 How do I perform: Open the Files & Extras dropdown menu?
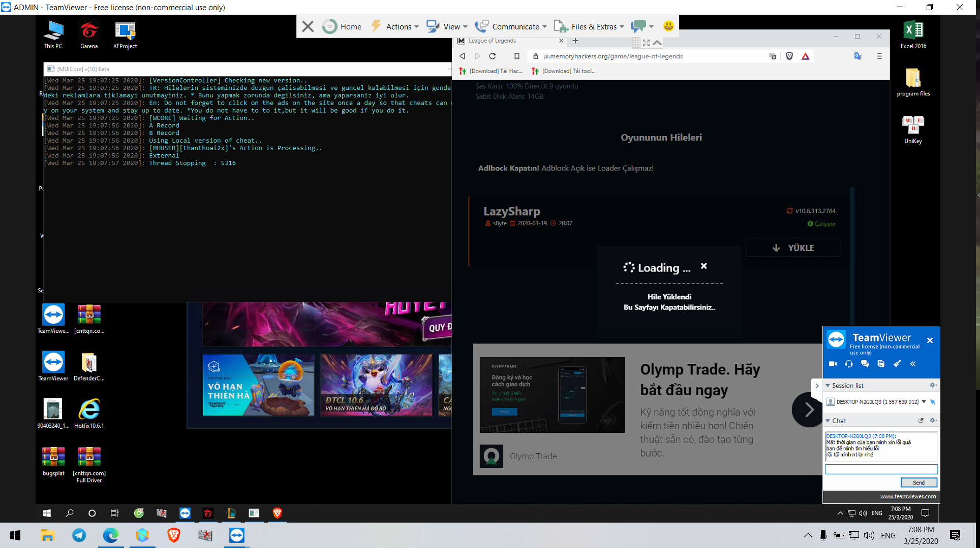click(x=589, y=26)
